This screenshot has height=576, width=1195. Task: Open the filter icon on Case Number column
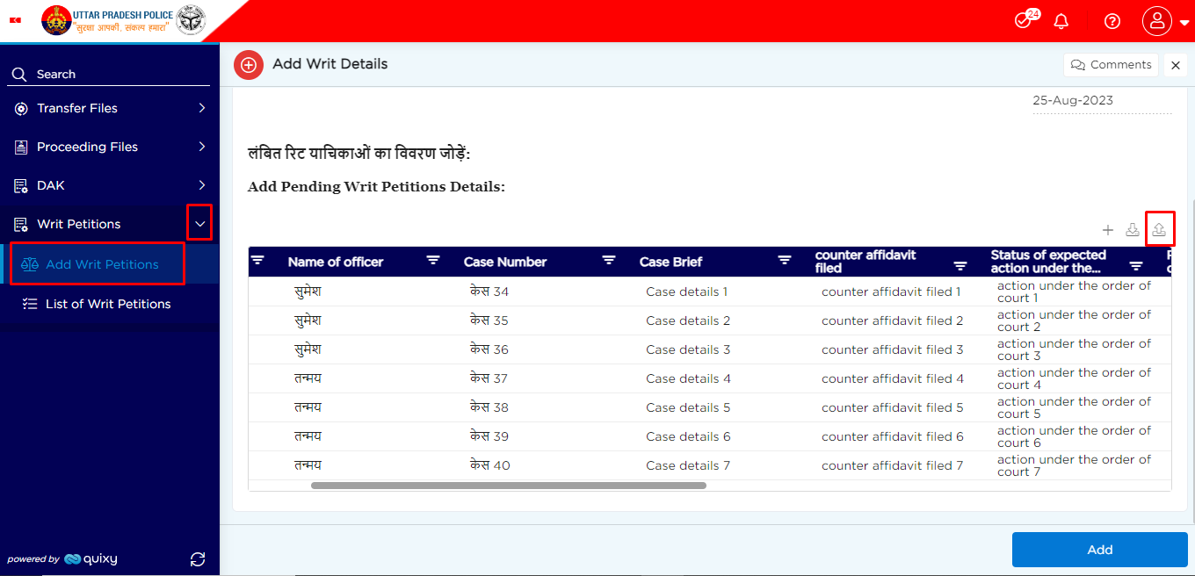pos(609,261)
